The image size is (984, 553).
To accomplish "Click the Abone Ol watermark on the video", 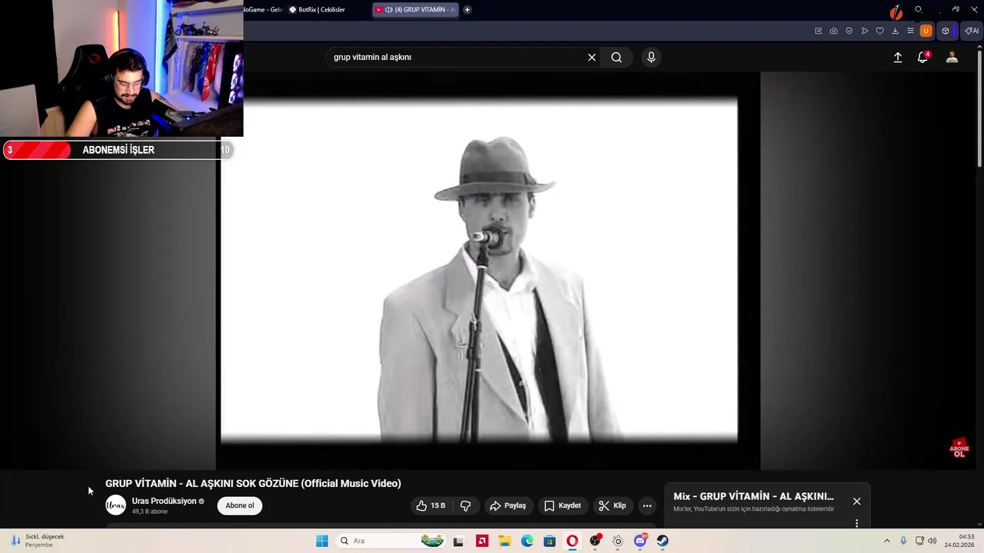I will point(959,449).
